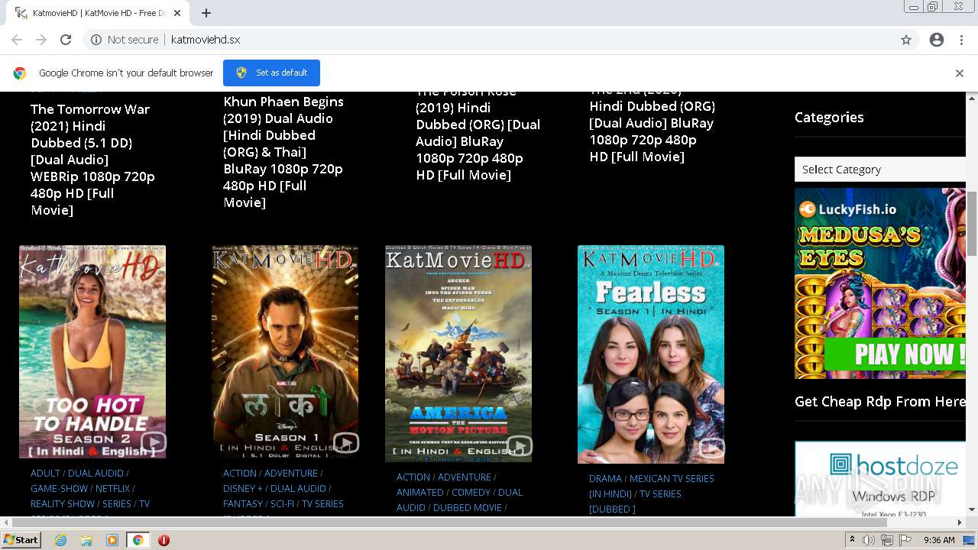Open The Tomorrow War (2021) movie title
This screenshot has width=978, height=550.
point(92,160)
